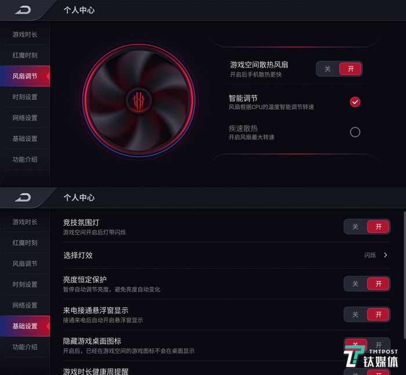406x375 pixels.
Task: Open the 闪烁 light effect value
Action: [x=370, y=255]
